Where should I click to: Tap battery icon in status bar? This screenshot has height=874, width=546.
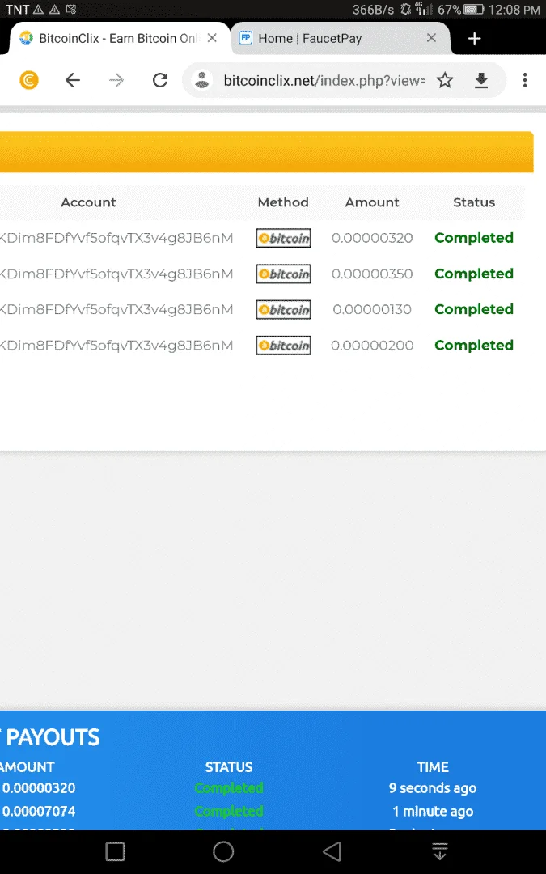tap(473, 10)
